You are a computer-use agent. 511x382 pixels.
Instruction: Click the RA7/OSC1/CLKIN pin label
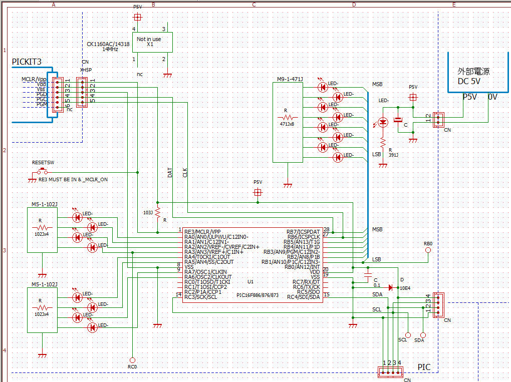coord(205,272)
